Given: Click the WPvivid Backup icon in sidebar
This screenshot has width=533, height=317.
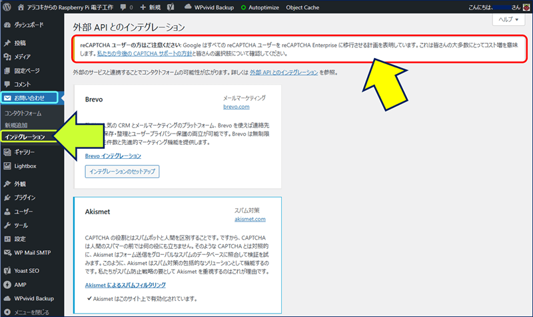Looking at the screenshot, I should 7,298.
